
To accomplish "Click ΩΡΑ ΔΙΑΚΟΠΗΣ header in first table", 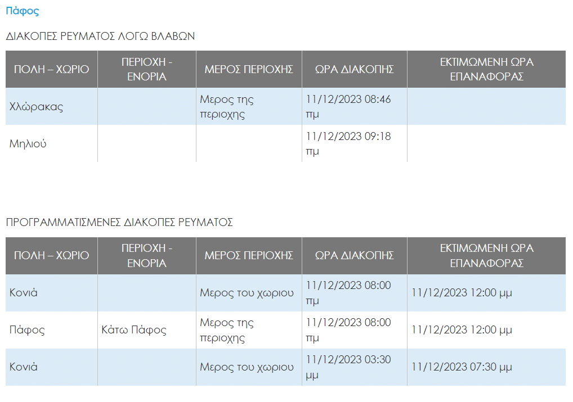I will [x=354, y=69].
